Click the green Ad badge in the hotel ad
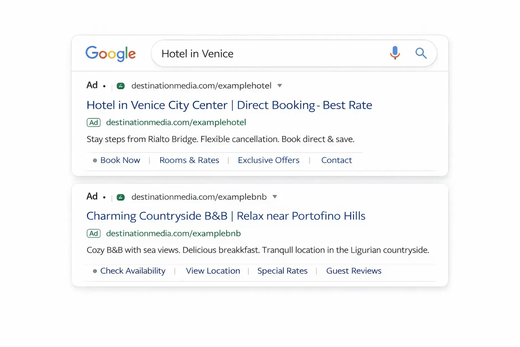Image resolution: width=520 pixels, height=347 pixels. click(x=93, y=122)
